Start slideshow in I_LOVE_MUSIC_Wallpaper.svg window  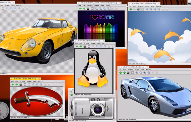88,9
